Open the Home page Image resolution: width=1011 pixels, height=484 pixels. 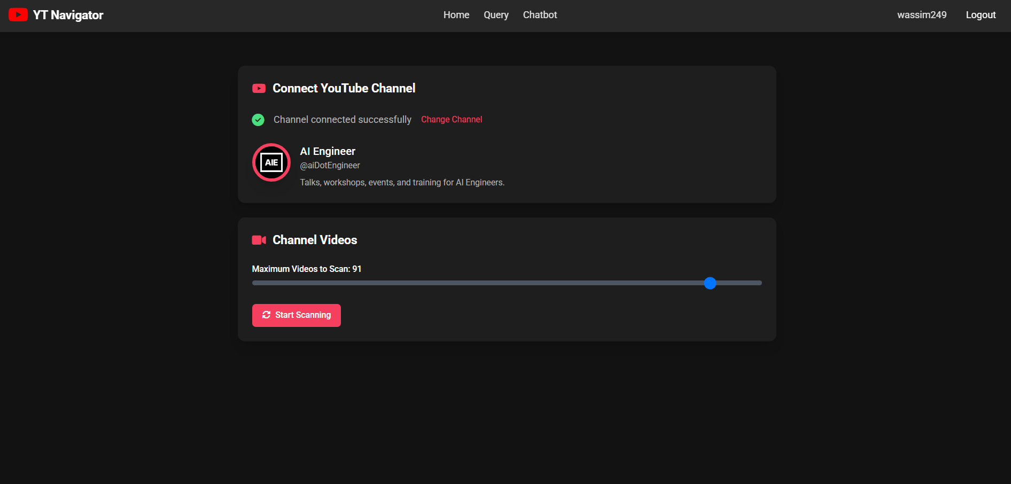[456, 15]
